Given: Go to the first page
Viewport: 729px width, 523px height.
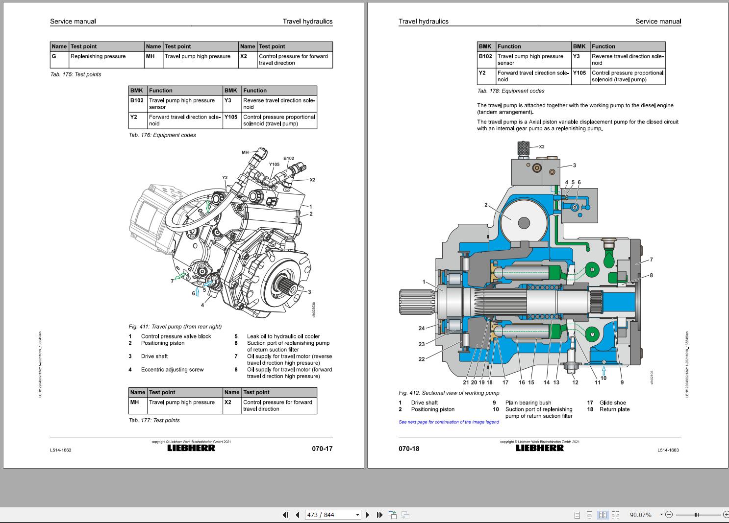Looking at the screenshot, I should [x=285, y=515].
